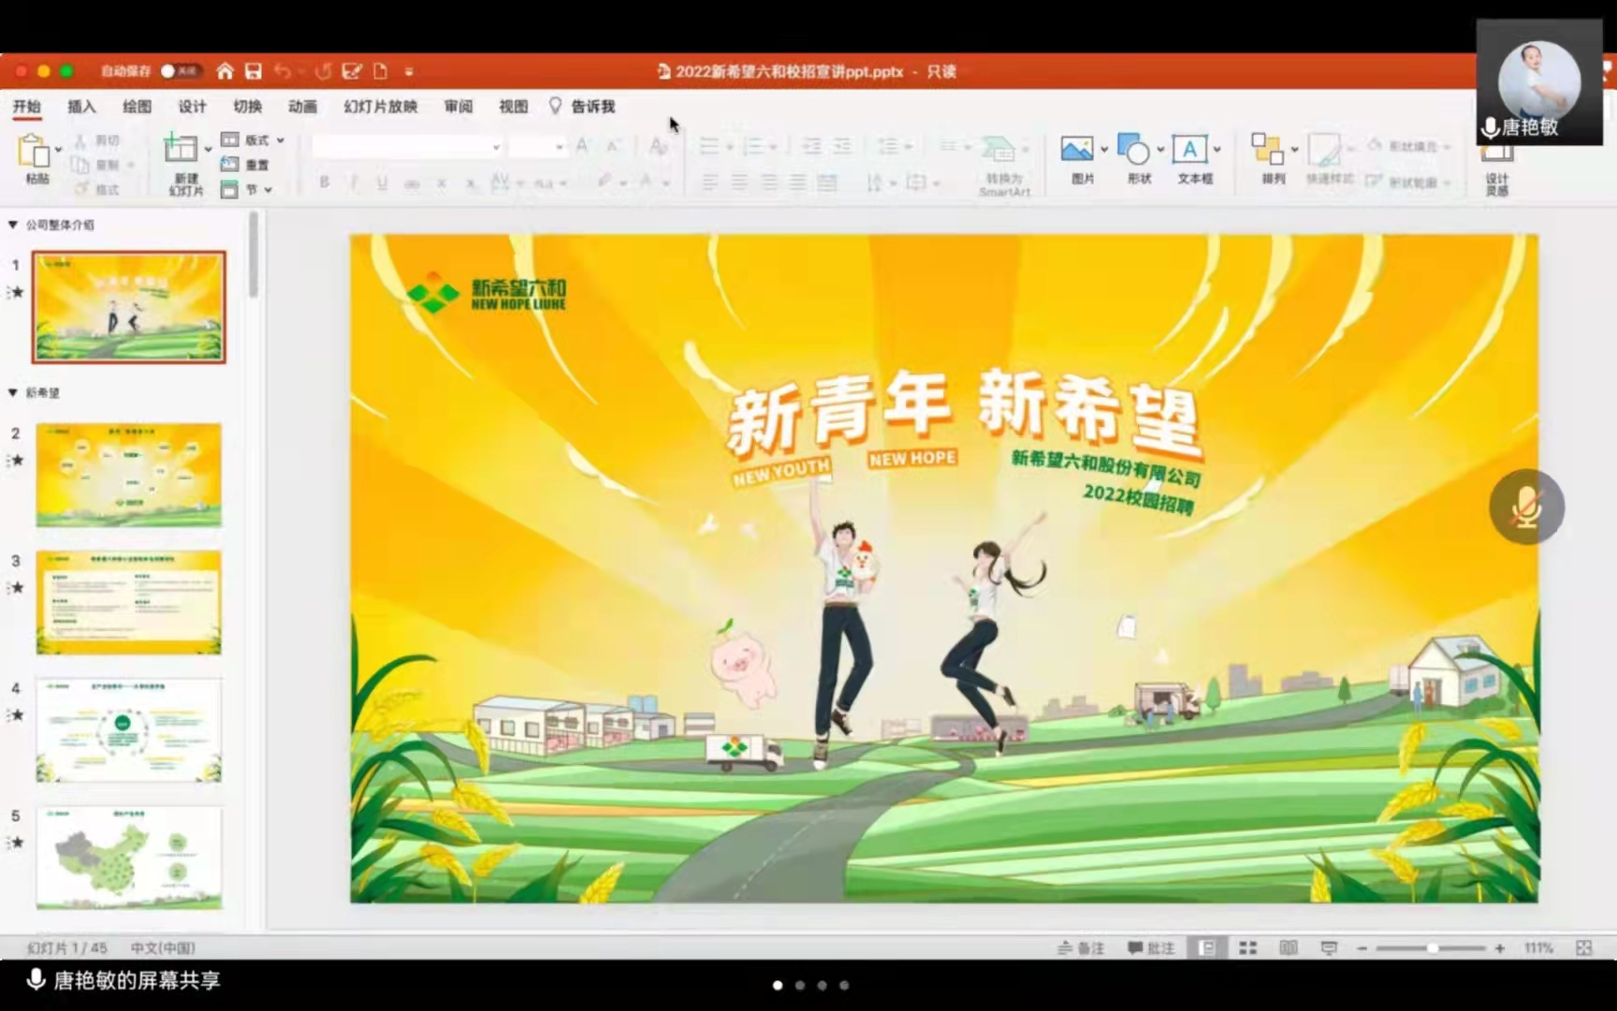Toggle the Notes (备注) pane

[x=1081, y=948]
